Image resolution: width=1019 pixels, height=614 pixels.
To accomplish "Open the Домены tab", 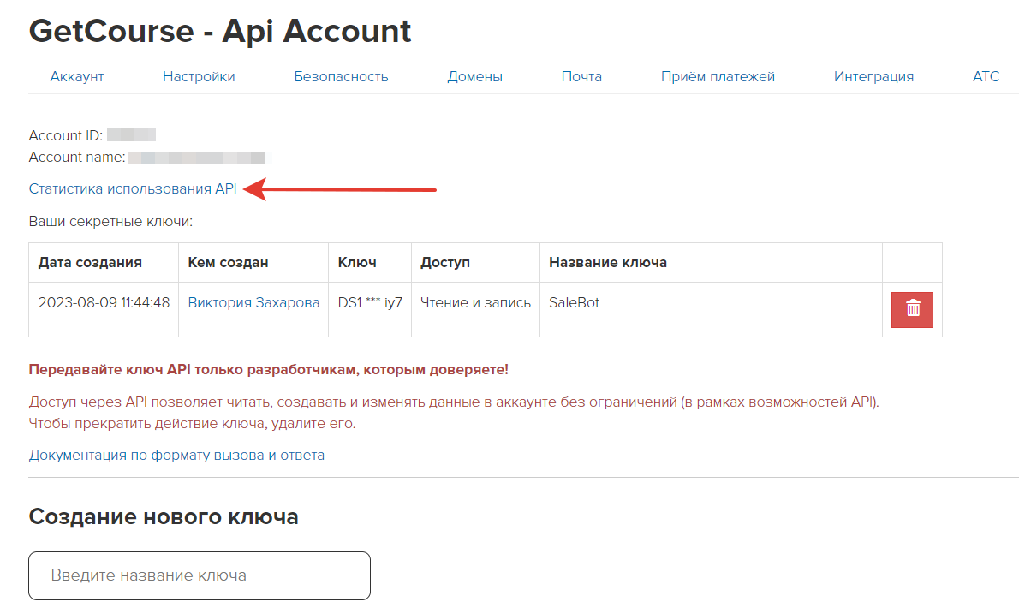I will (475, 77).
